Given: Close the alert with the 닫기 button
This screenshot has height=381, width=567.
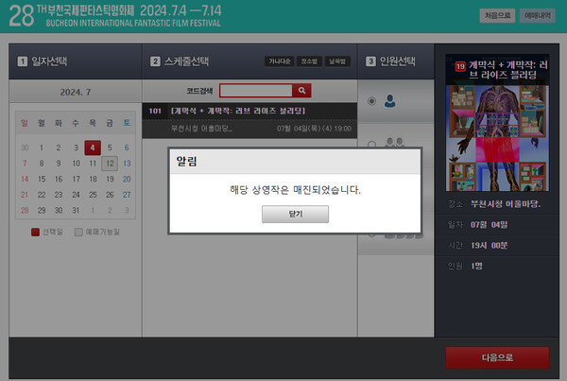Looking at the screenshot, I should 295,214.
